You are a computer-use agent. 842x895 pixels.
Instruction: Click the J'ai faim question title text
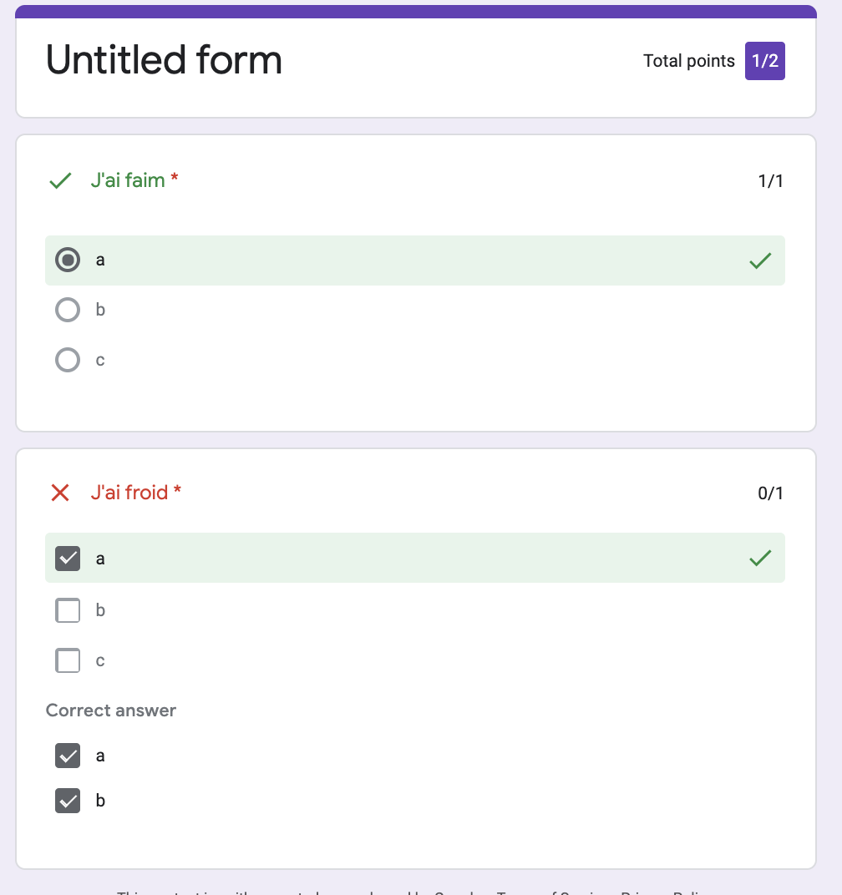[128, 180]
